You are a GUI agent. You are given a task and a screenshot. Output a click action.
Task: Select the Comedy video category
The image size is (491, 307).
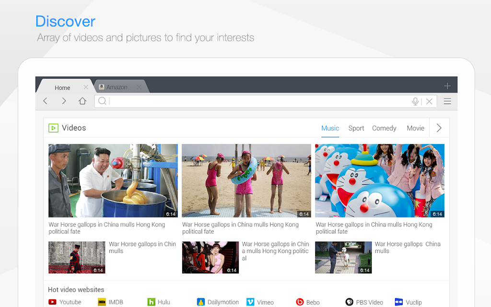[x=384, y=128]
